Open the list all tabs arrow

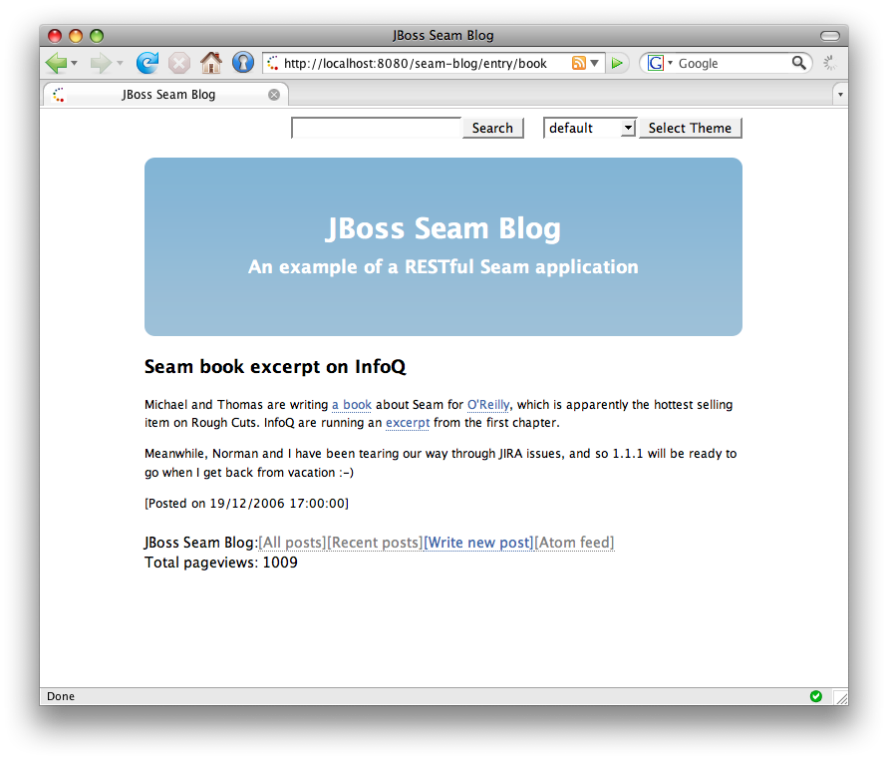840,95
